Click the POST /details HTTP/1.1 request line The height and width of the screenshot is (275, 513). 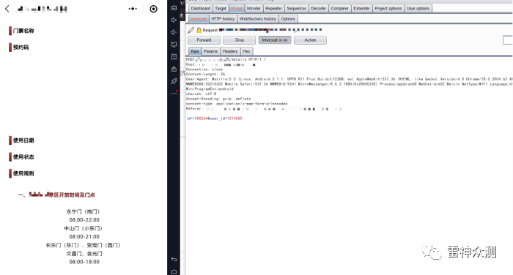(226, 59)
